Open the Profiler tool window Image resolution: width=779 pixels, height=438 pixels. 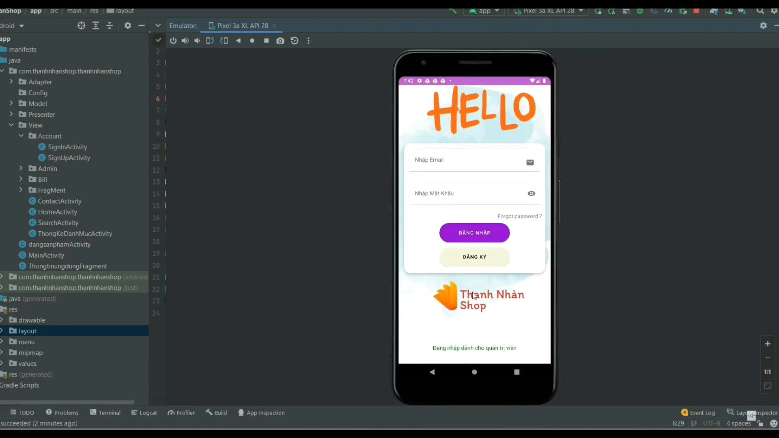click(x=181, y=412)
